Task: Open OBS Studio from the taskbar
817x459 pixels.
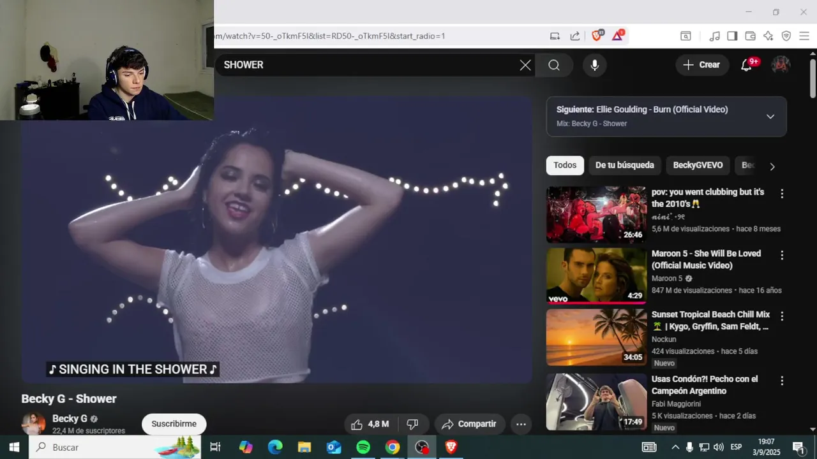Action: [422, 447]
